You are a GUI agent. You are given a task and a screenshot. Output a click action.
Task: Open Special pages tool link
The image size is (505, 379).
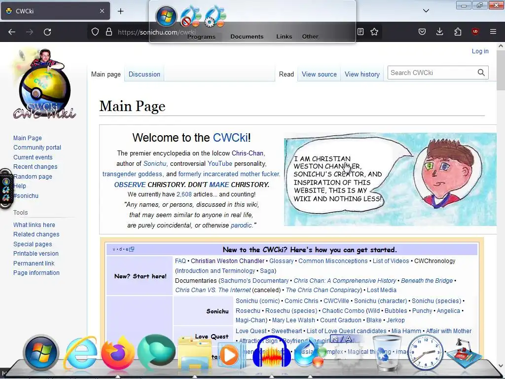pyautogui.click(x=33, y=244)
